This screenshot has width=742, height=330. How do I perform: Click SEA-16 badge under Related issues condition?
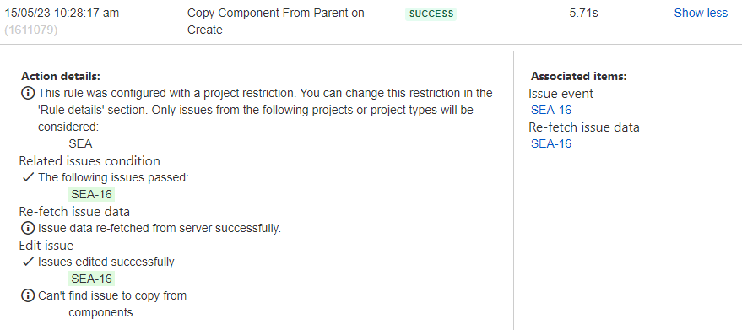[x=91, y=195]
